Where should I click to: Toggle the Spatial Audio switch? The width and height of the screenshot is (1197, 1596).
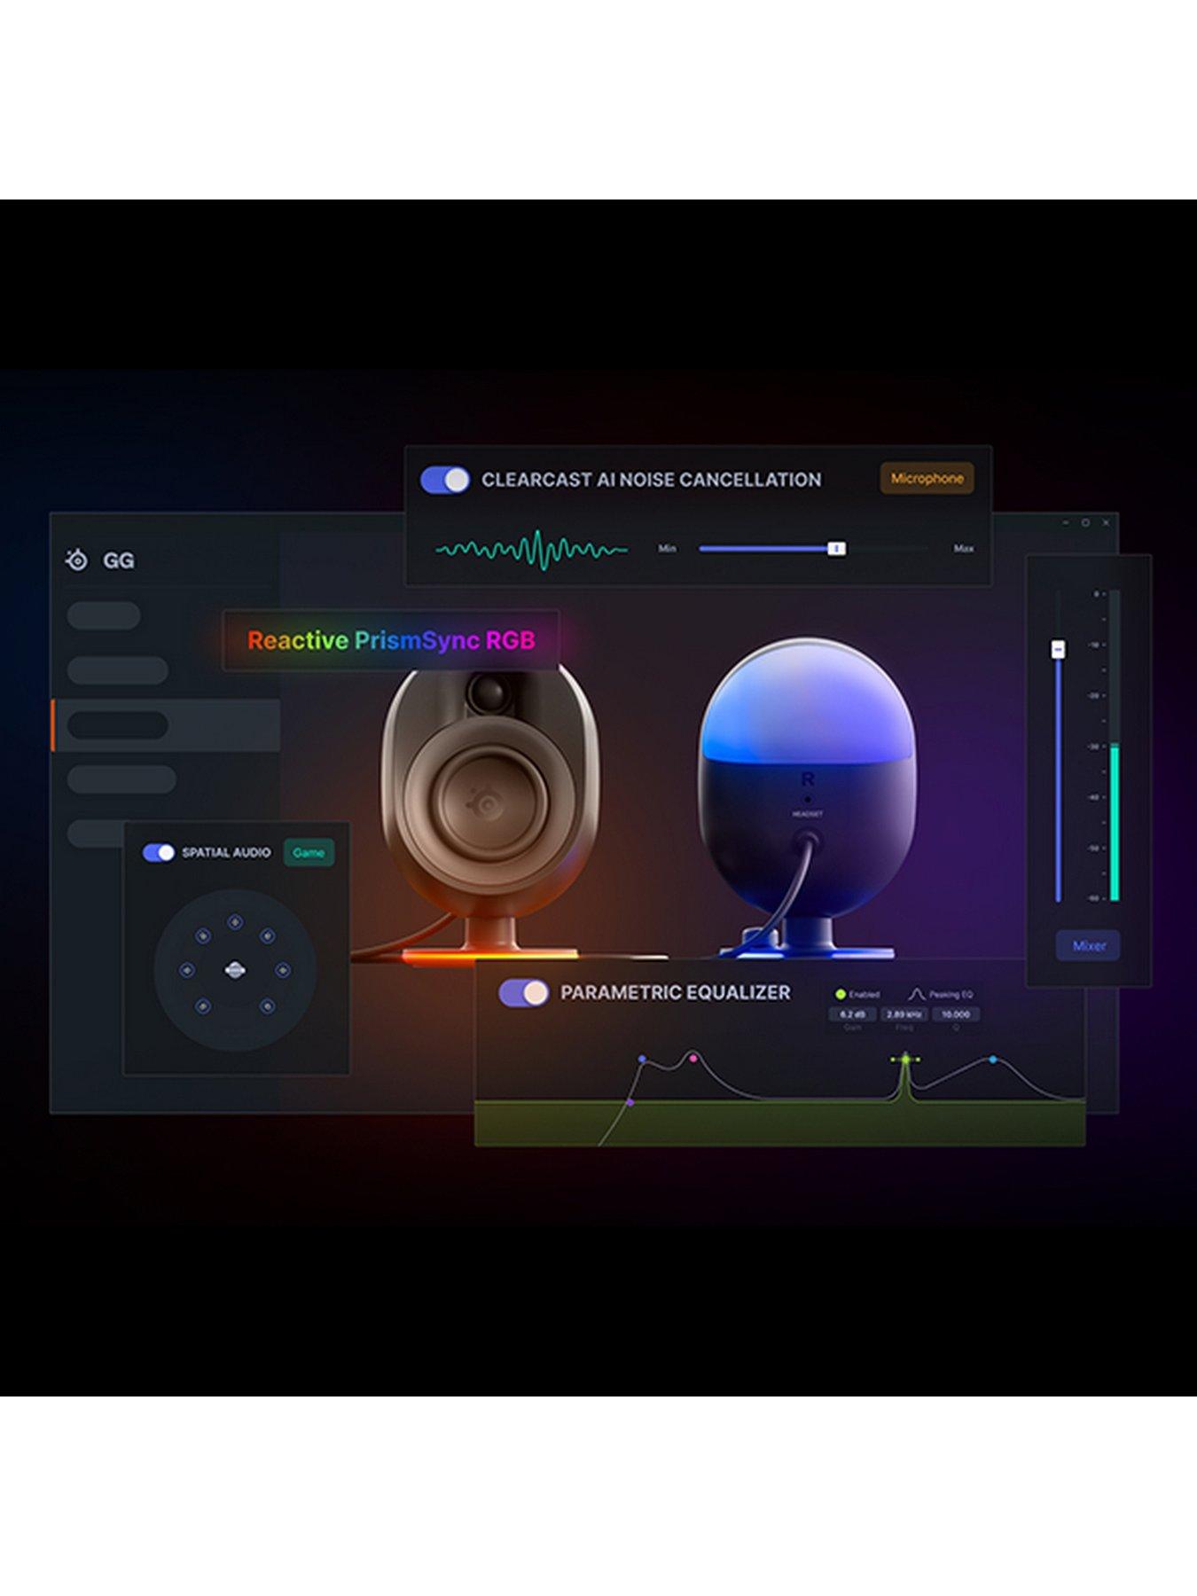(x=159, y=852)
